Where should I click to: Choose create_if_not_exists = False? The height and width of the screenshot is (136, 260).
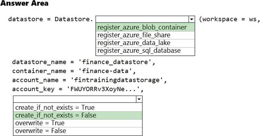pos(56,115)
